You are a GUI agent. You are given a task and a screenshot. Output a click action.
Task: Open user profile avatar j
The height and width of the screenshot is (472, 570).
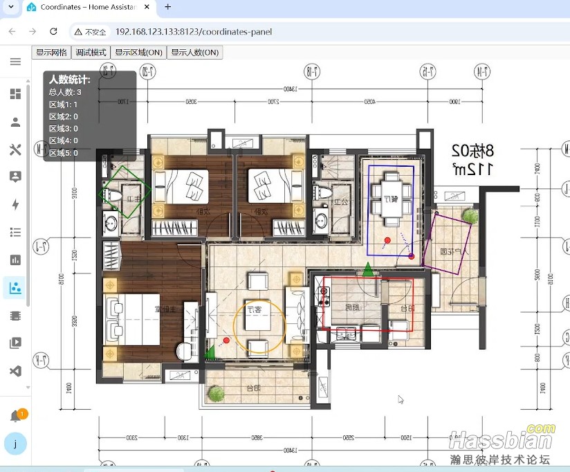tap(15, 444)
